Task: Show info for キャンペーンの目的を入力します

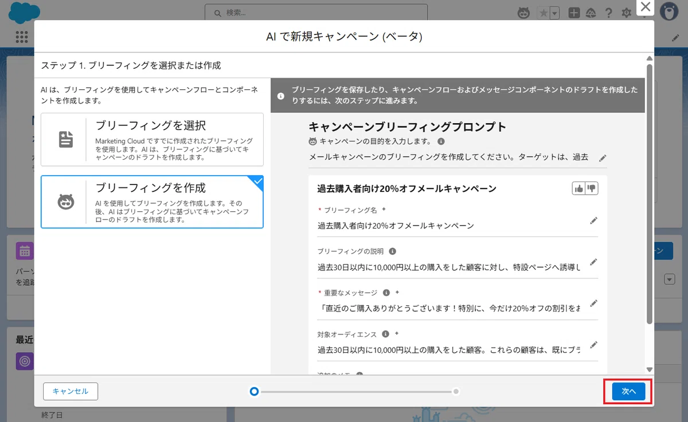Action: [x=441, y=141]
